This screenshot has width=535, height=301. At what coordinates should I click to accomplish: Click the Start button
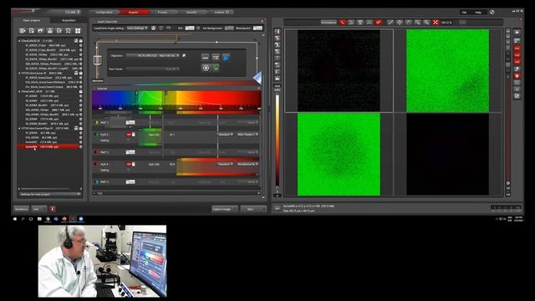(x=253, y=209)
